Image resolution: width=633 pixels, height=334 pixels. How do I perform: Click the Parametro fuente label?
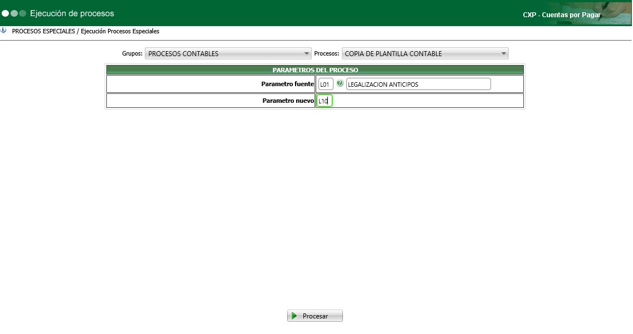(287, 84)
